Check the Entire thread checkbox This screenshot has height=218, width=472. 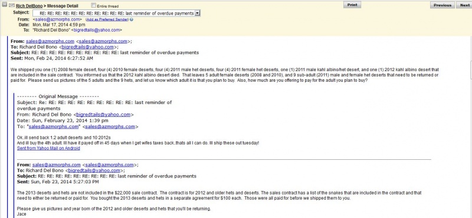coord(93,5)
